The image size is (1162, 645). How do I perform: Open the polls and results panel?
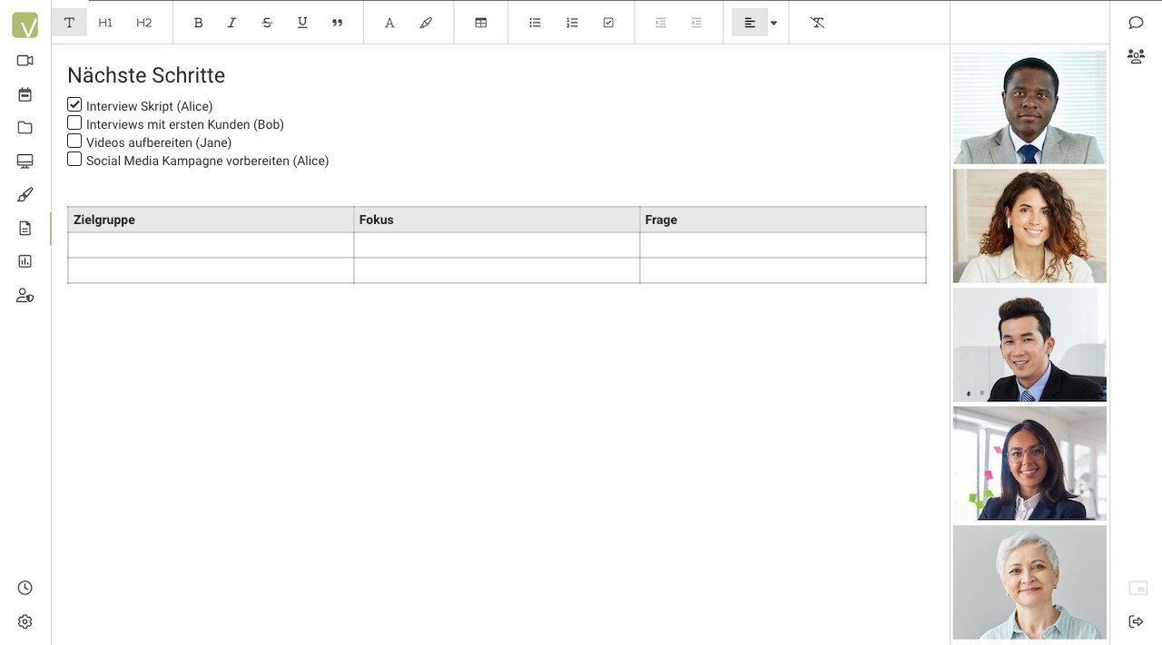(x=25, y=261)
